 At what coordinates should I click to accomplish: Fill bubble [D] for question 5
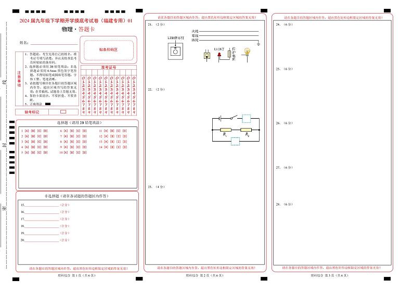(x=46, y=153)
